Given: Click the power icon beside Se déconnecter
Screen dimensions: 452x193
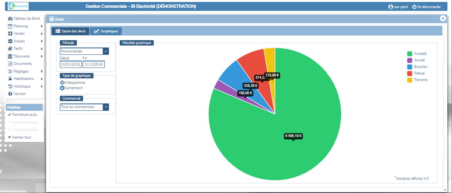Looking at the screenshot, I should pyautogui.click(x=414, y=7).
